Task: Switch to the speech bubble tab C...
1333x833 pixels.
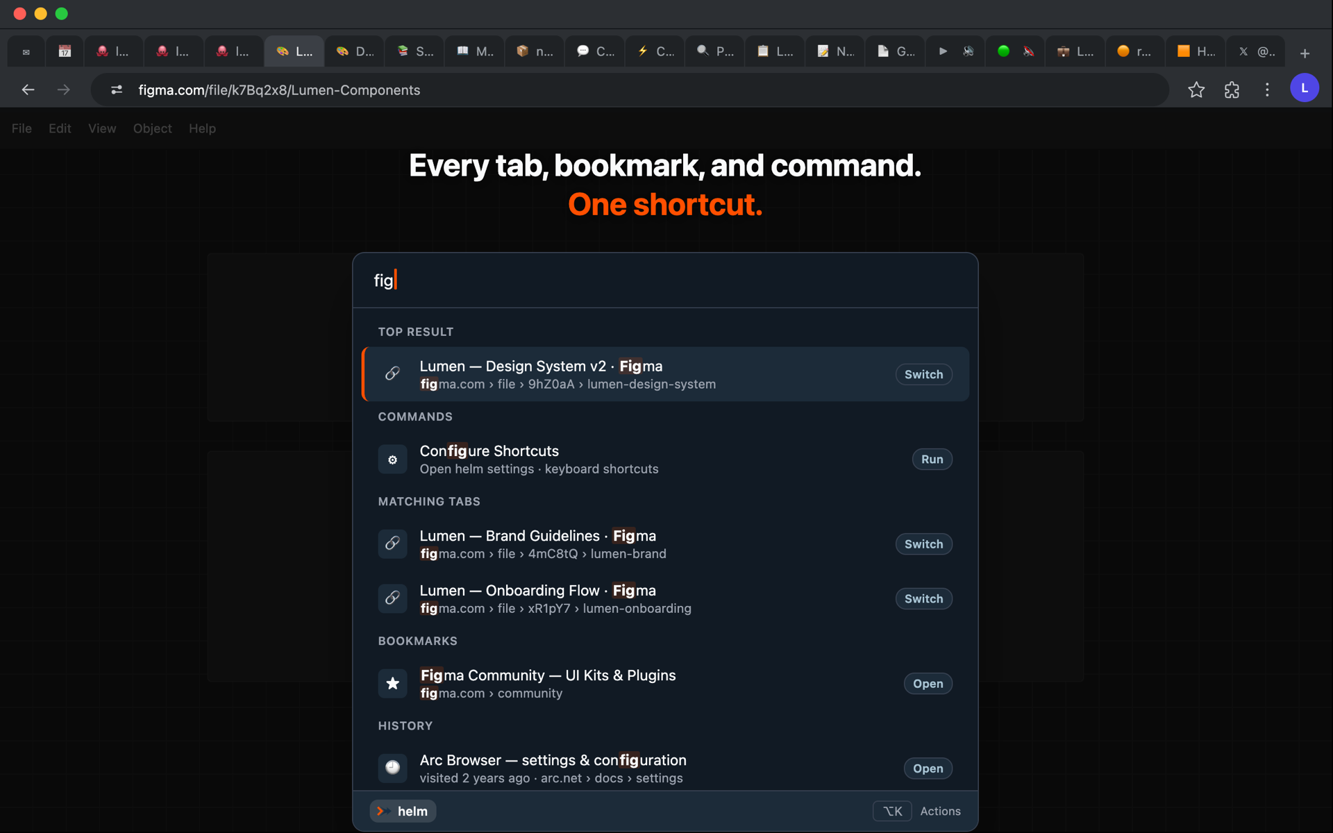Action: coord(595,51)
